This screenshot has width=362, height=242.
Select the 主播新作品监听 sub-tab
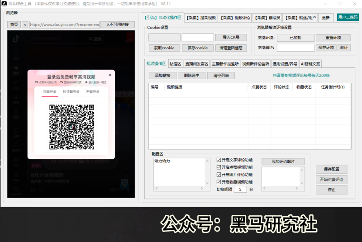225,64
